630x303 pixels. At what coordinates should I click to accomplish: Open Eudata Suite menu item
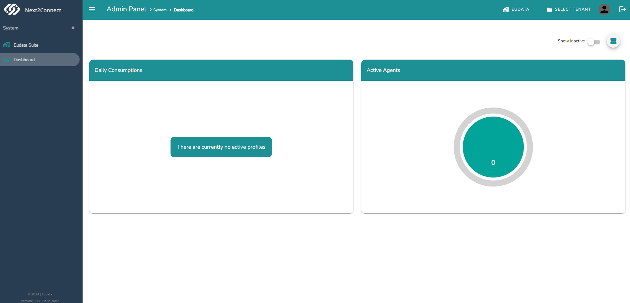(x=40, y=45)
